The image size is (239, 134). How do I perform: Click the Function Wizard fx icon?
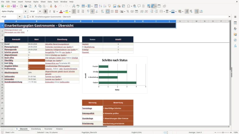coord(25,17)
